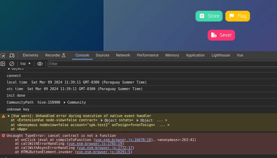This screenshot has height=158, width=277.
Task: Expand the contract Object in the warning
Action: coord(102,120)
